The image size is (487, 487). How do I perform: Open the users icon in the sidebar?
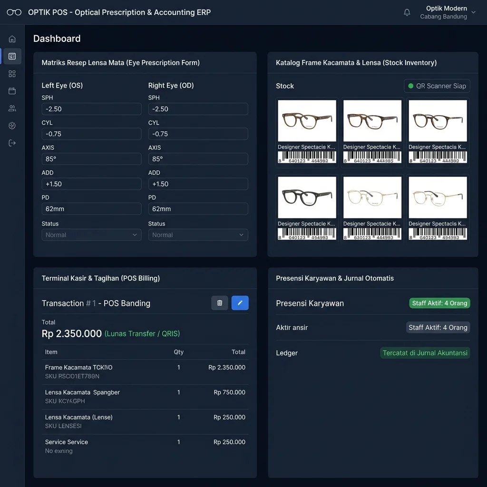point(12,108)
